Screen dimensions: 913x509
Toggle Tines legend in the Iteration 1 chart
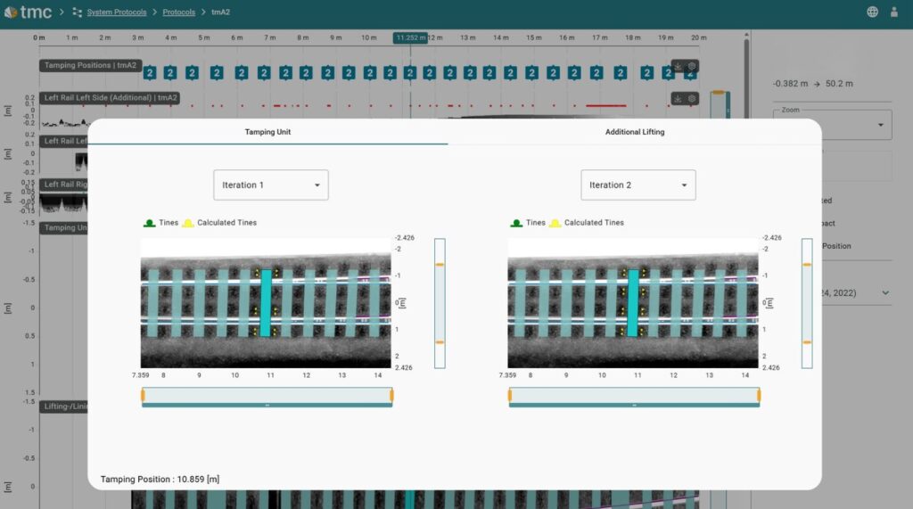pyautogui.click(x=160, y=223)
